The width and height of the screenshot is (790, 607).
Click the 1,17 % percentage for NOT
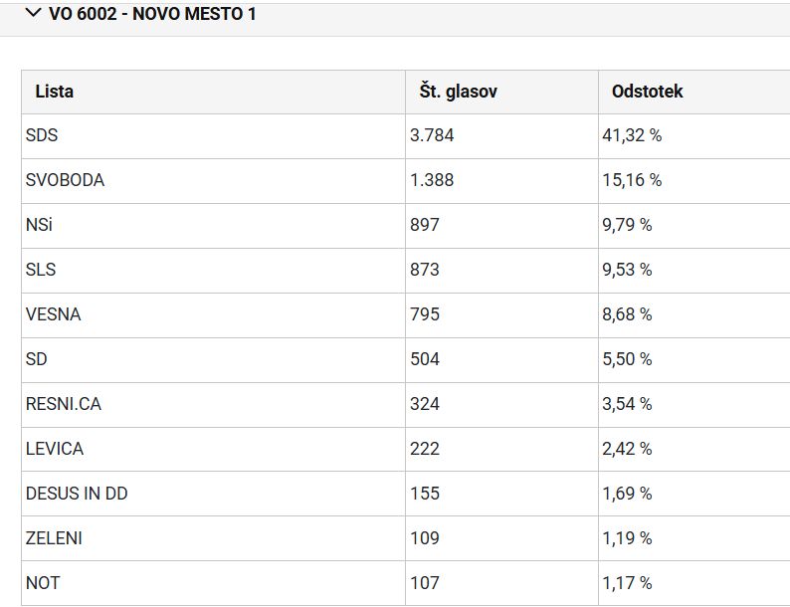point(627,583)
